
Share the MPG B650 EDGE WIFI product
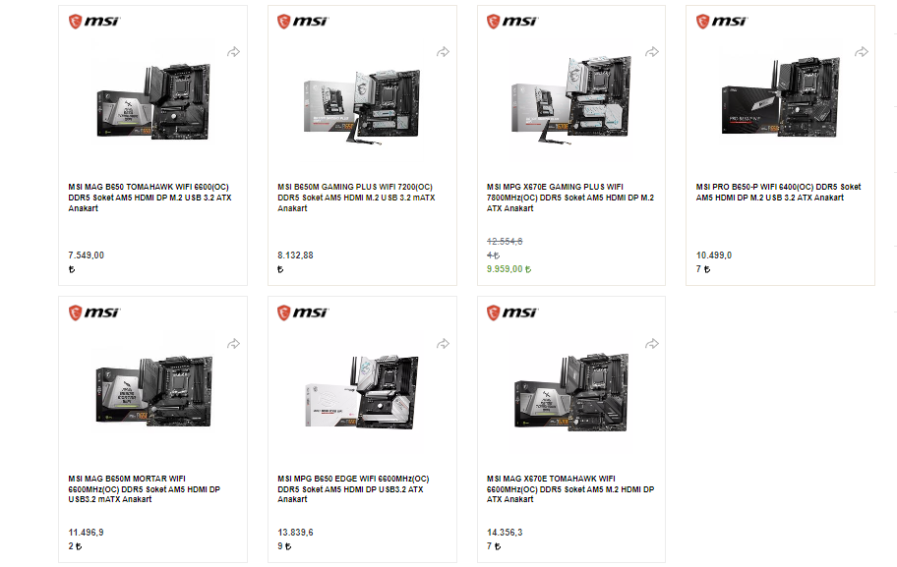tap(443, 344)
